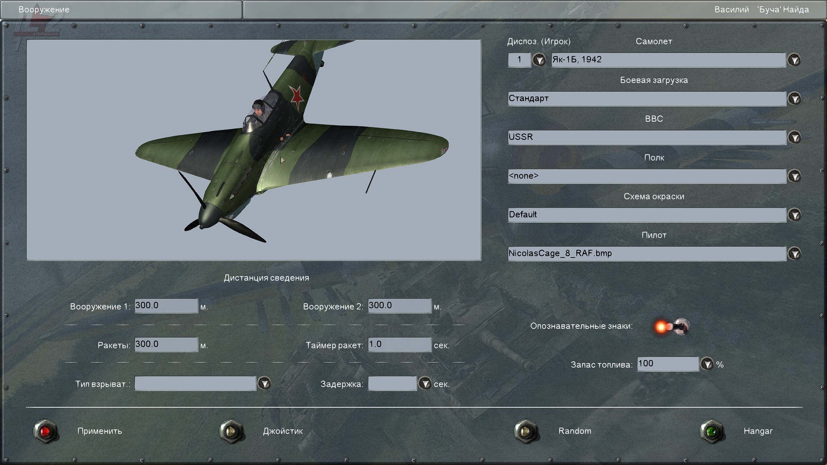Open the ВВС air force dropdown arrow
The image size is (827, 465).
(x=794, y=137)
